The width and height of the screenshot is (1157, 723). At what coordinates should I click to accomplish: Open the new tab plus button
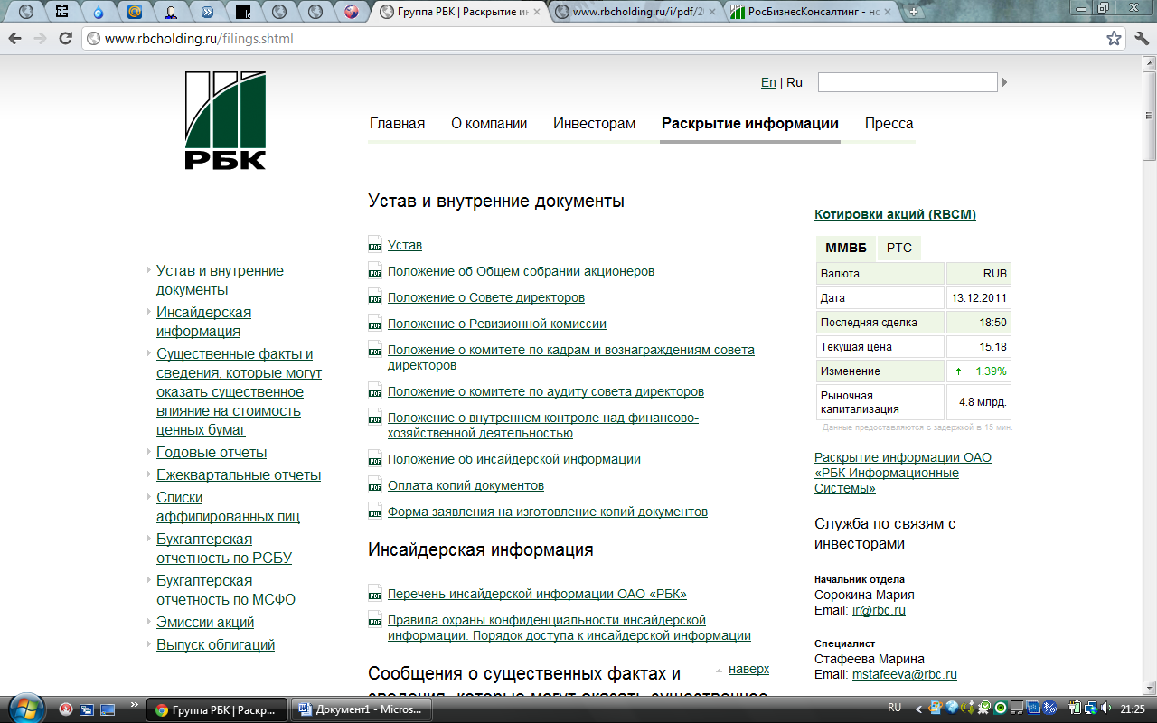coord(914,12)
